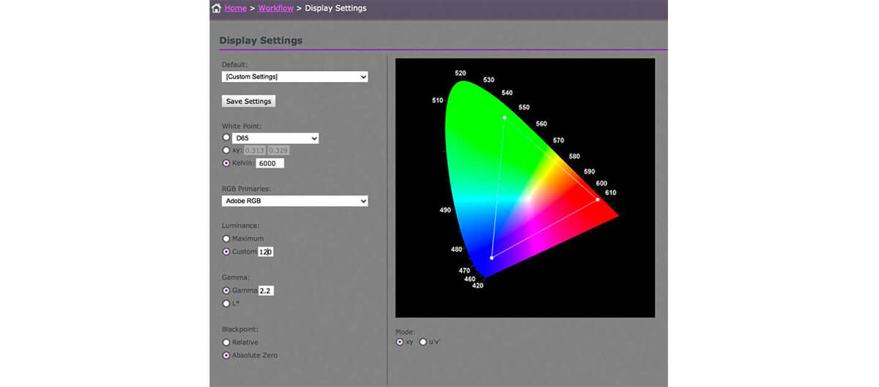Viewport: 879px width, 387px height.
Task: Click the xy value 0.329 field
Action: tap(278, 151)
